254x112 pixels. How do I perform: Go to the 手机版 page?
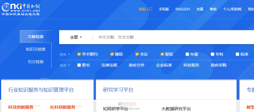tap(164, 9)
